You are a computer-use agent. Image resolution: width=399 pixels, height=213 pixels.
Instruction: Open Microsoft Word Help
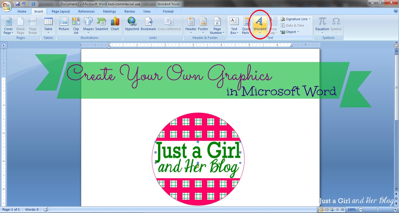click(x=396, y=11)
